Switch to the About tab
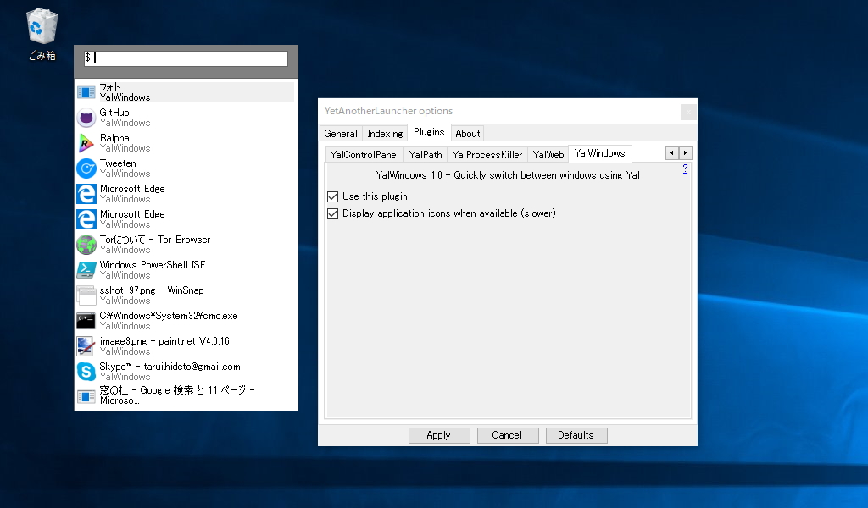 click(467, 133)
